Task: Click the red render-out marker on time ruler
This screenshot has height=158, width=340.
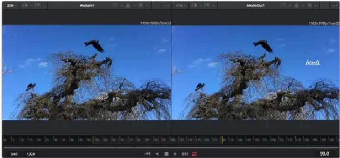Action: [159, 140]
